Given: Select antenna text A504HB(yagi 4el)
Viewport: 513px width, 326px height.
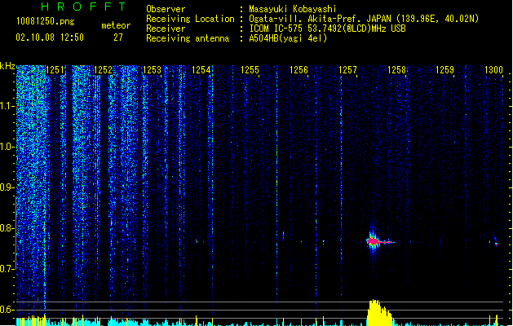Looking at the screenshot, I should [288, 38].
